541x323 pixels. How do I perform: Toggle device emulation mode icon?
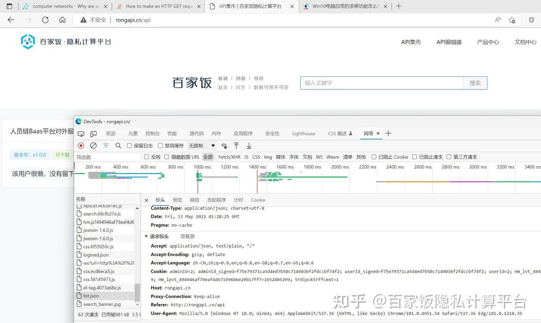tap(93, 134)
